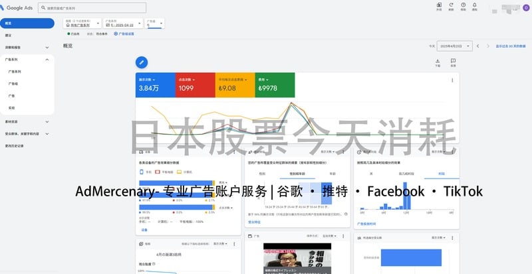This screenshot has width=532, height=274.
Task: Open three-dot menu on ads card
Action: pos(343,236)
